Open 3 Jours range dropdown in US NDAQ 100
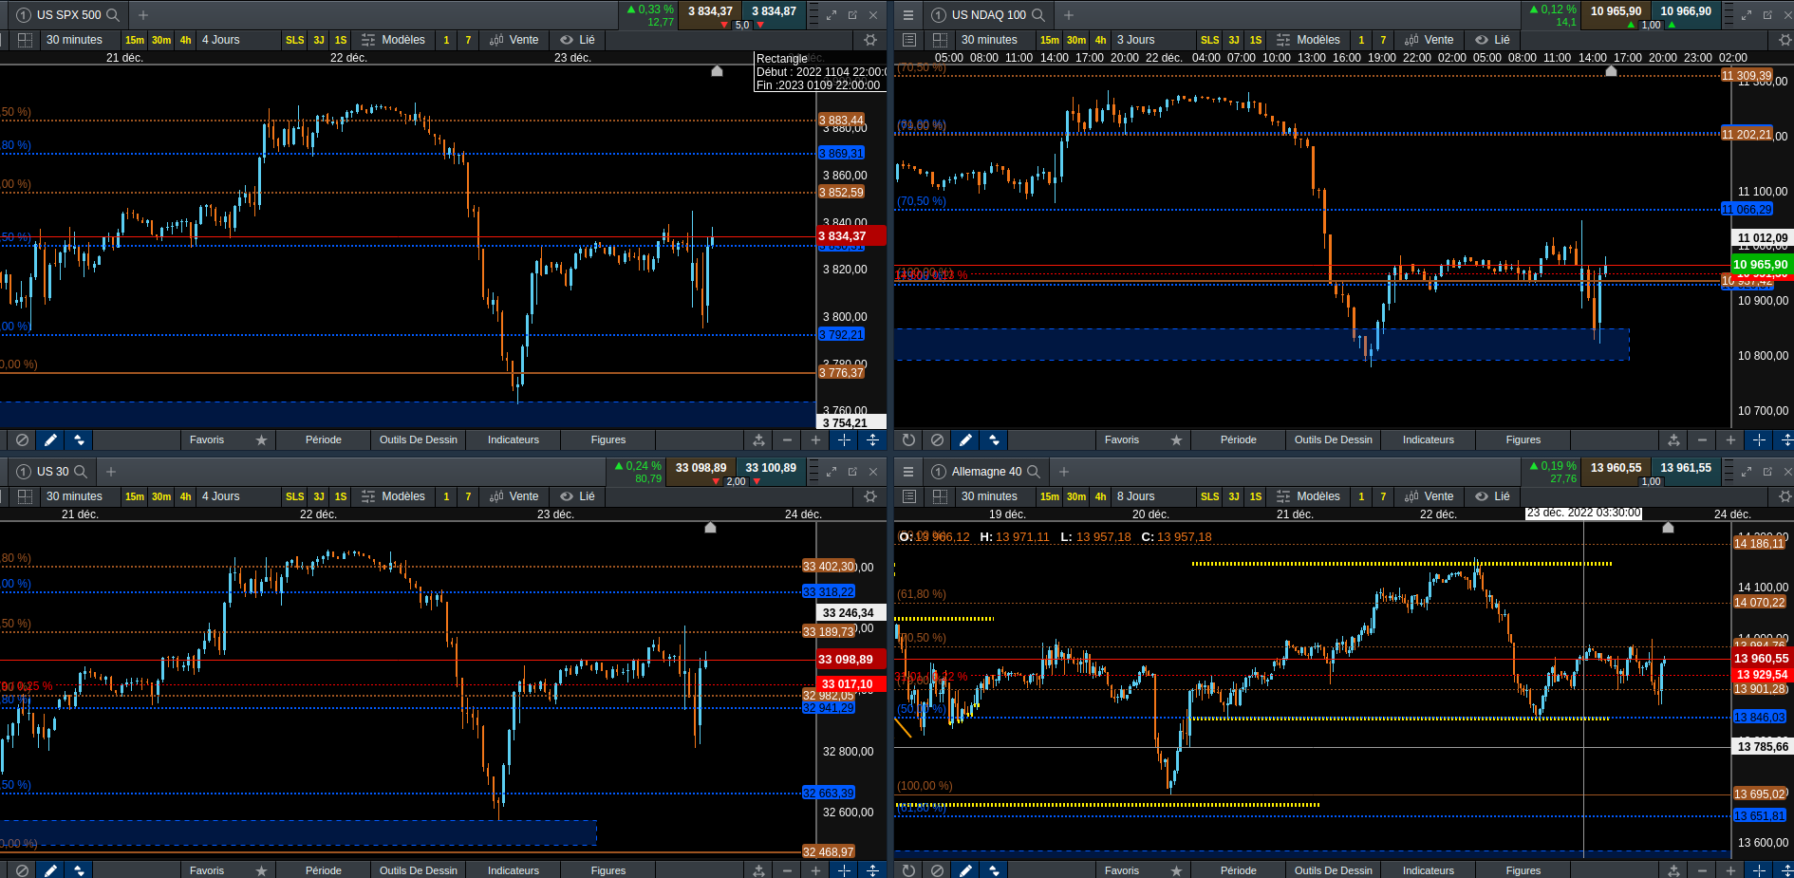Viewport: 1794px width, 878px height. pyautogui.click(x=1152, y=40)
